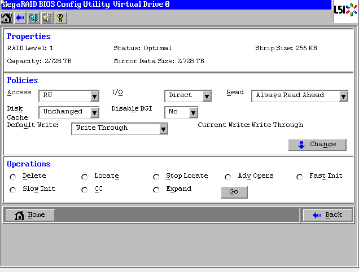Choose the Slow Init operation
359x272 pixels.
click(x=13, y=190)
